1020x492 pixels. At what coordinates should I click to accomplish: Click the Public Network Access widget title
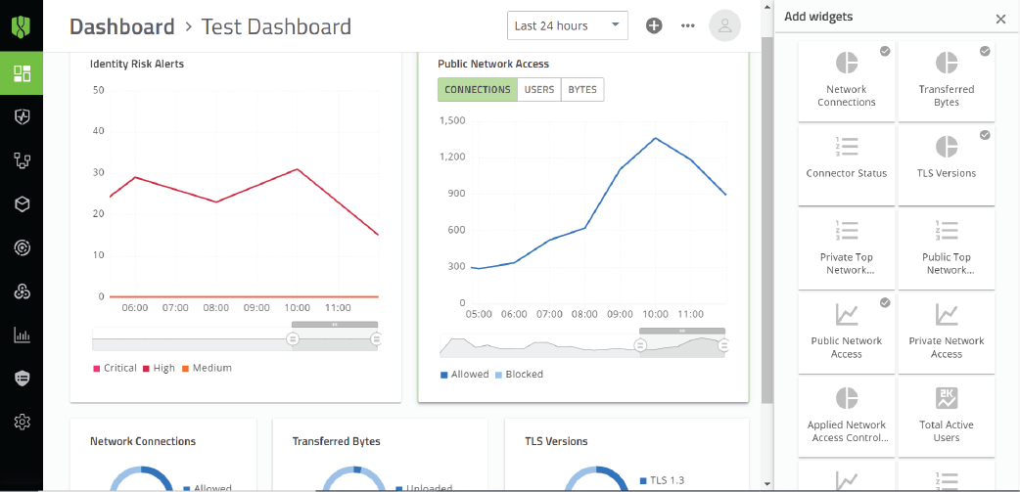coord(493,64)
